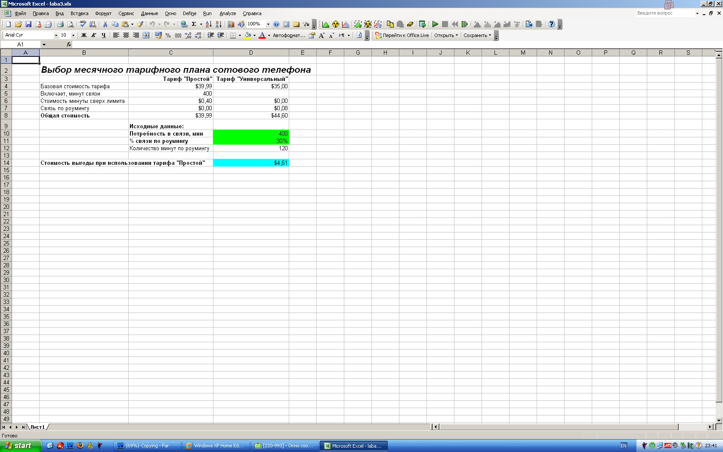Screen dimensions: 723x452
Task: Apply percent style format icon
Action: pyautogui.click(x=168, y=36)
